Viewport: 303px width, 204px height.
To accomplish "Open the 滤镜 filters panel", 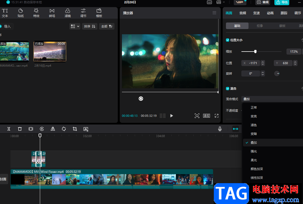I will 68,13.
